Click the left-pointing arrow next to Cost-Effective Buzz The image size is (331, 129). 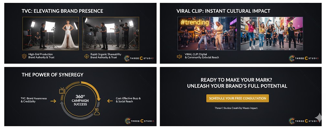(x=110, y=101)
